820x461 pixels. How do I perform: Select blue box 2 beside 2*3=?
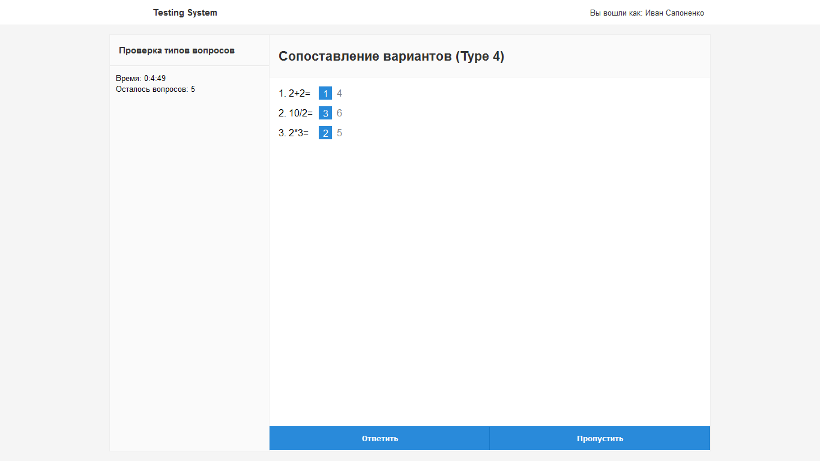[325, 133]
